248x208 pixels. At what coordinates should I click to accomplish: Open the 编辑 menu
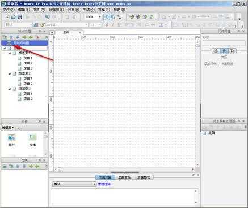click(x=24, y=10)
